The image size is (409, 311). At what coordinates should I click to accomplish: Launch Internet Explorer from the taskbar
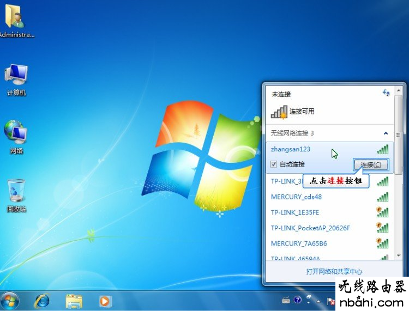click(x=42, y=301)
